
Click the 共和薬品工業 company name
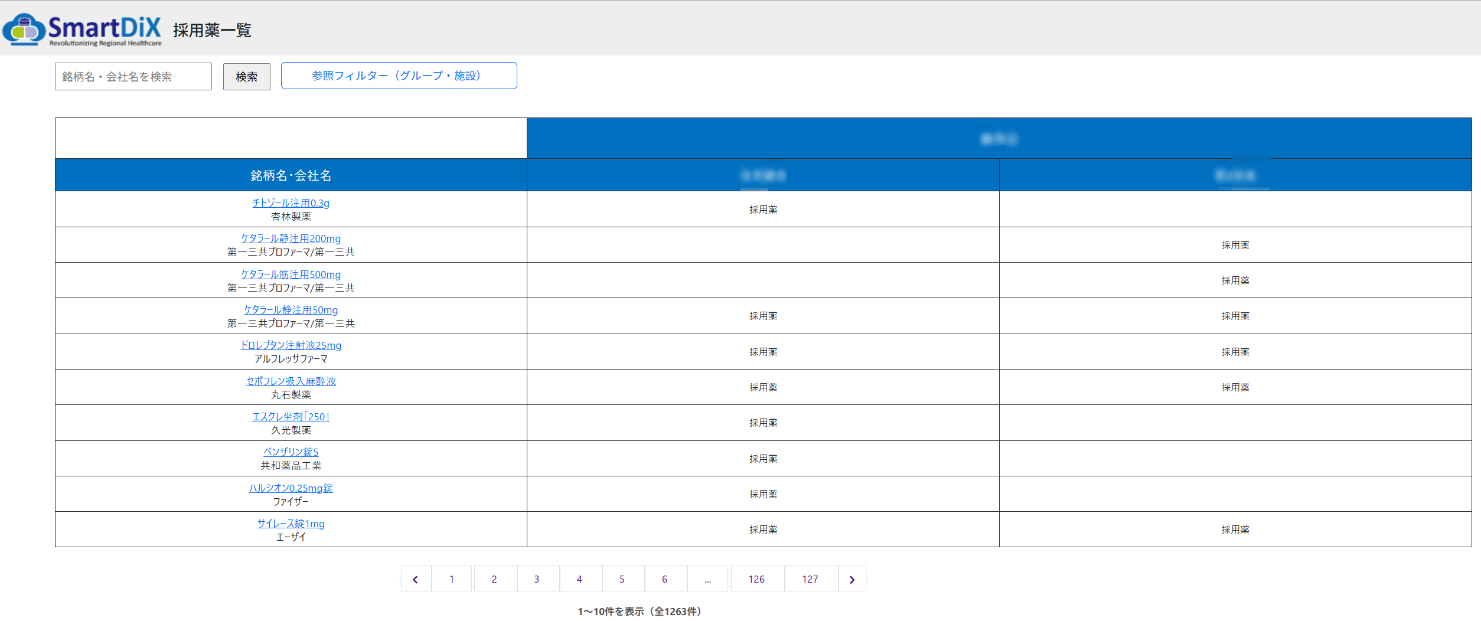pos(291,466)
